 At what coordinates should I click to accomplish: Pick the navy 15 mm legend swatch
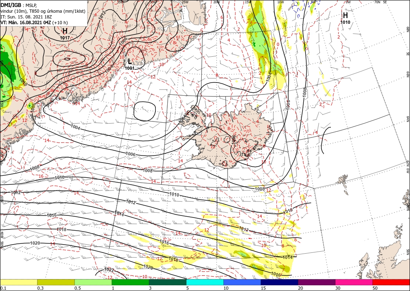tap(280, 282)
